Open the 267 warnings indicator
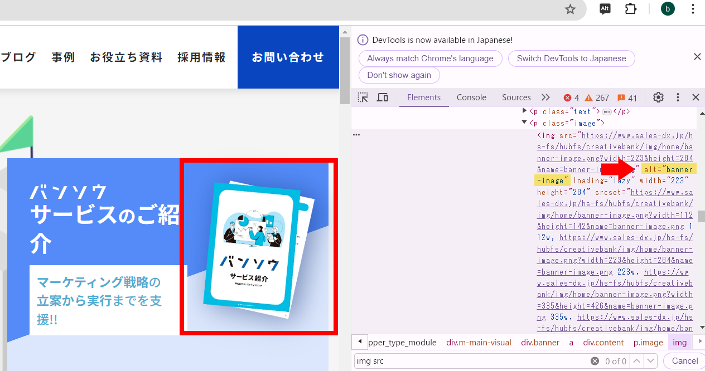This screenshot has width=705, height=371. pyautogui.click(x=597, y=98)
